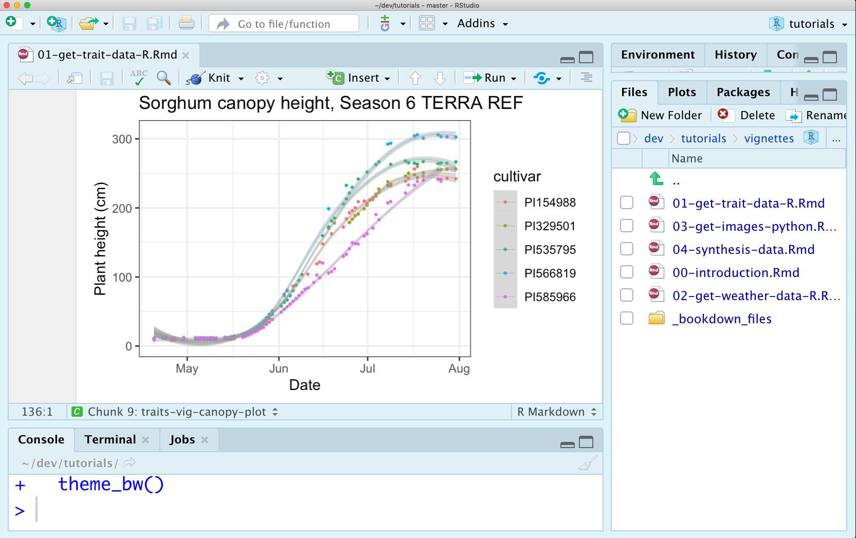The width and height of the screenshot is (856, 538).
Task: Click the find/replace magnifier icon
Action: pos(164,78)
